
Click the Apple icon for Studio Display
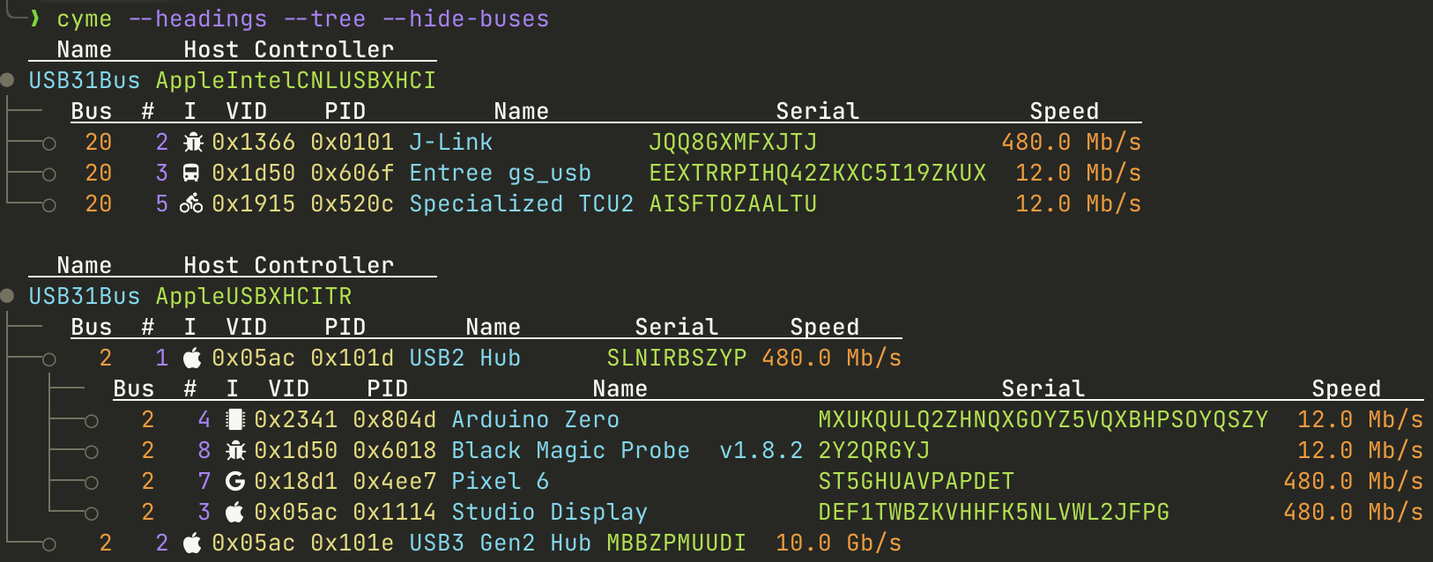[x=234, y=512]
